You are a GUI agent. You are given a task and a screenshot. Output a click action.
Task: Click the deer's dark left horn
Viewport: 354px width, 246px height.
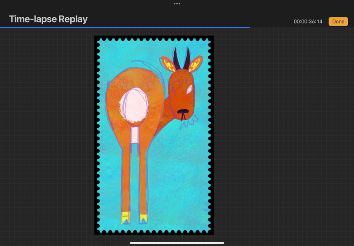point(177,58)
